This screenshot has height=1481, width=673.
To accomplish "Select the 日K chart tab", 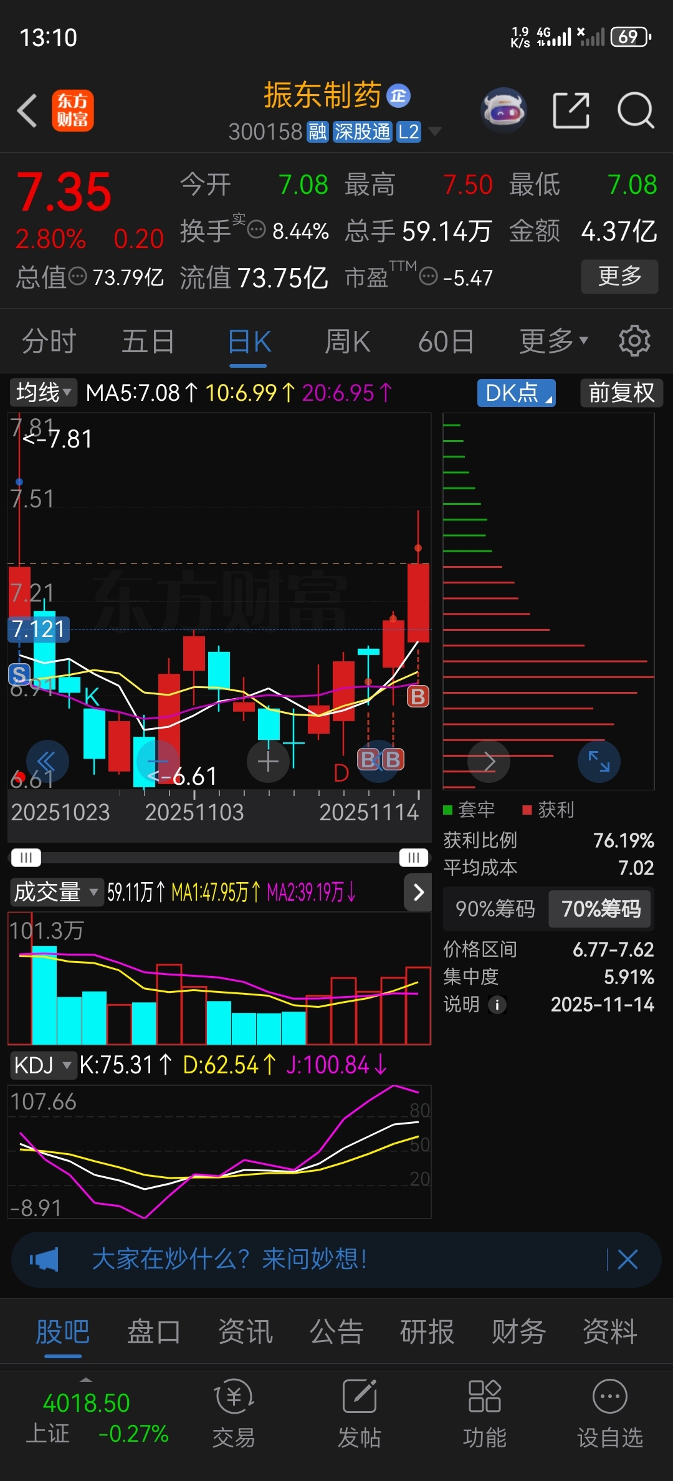I will [249, 341].
